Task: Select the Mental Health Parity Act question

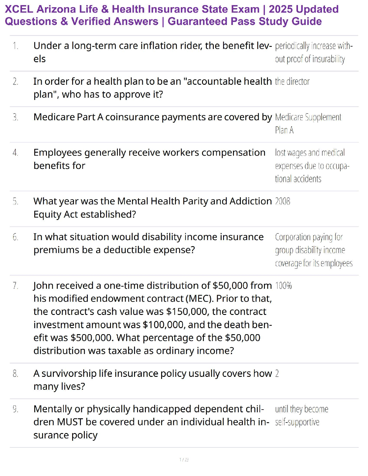Action: [x=153, y=208]
